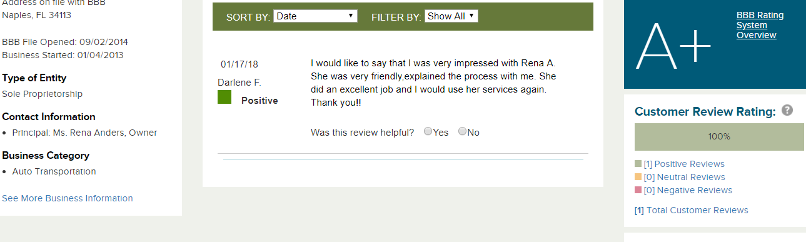The width and height of the screenshot is (806, 242).
Task: Open the Filter By Show All dropdown
Action: [451, 16]
